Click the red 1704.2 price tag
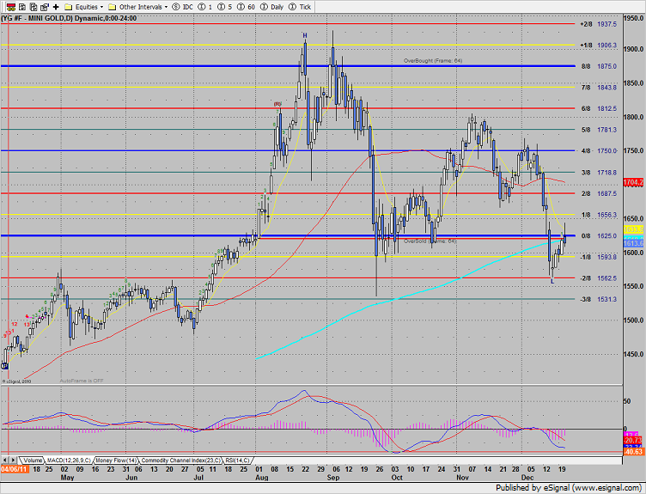646x494 pixels. pyautogui.click(x=633, y=182)
